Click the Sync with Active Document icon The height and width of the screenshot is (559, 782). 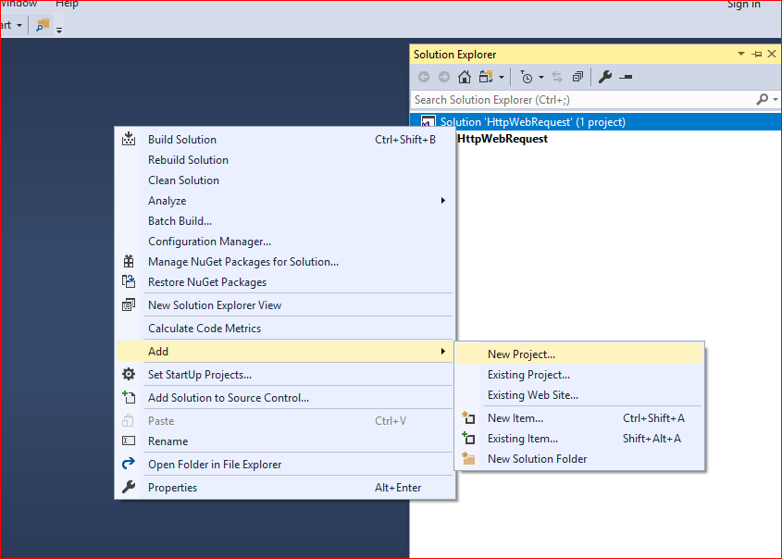[x=556, y=77]
